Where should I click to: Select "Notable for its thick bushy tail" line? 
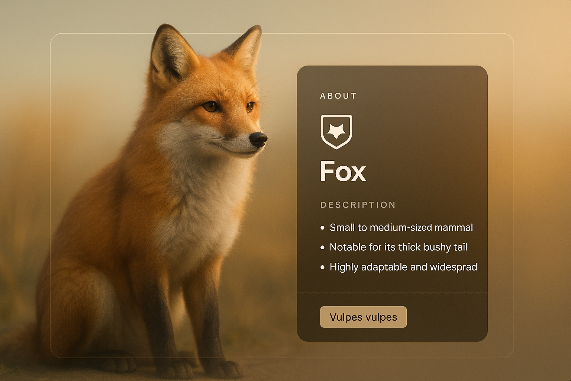[398, 247]
